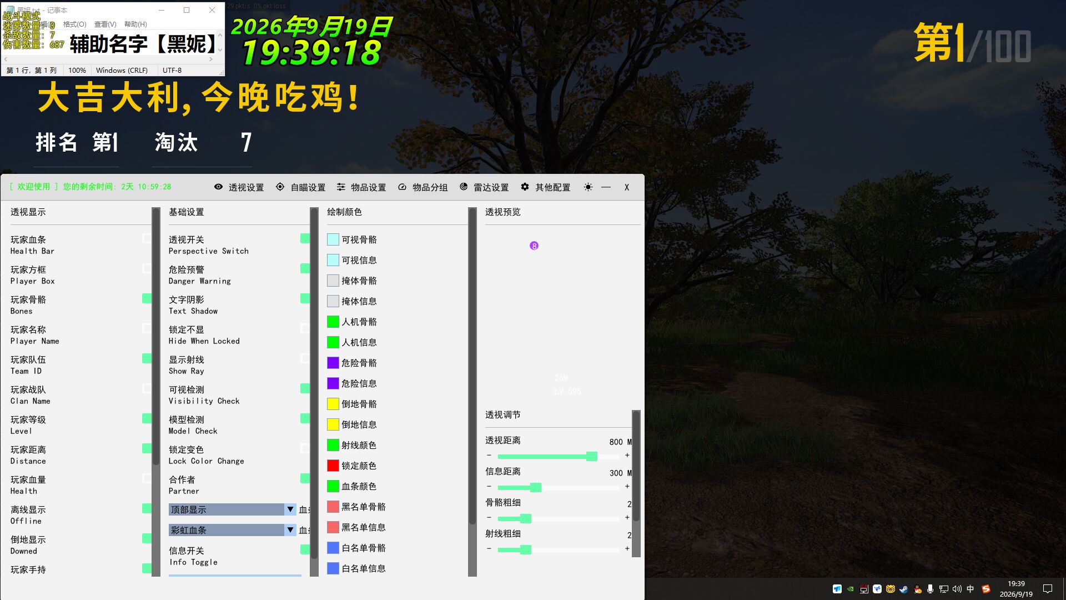Click the plus button for 透视距离
Viewport: 1066px width, 600px height.
(x=627, y=456)
